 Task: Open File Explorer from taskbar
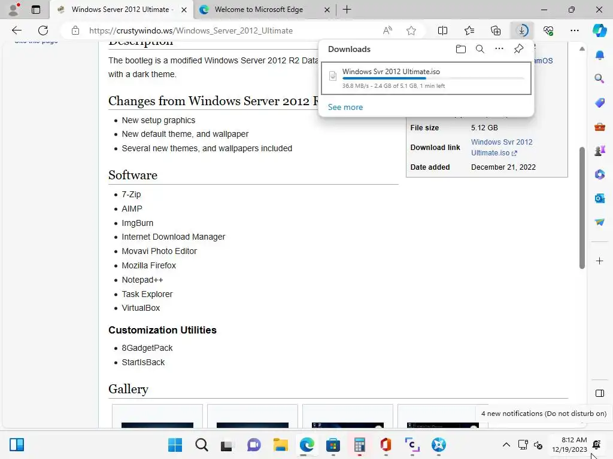280,445
